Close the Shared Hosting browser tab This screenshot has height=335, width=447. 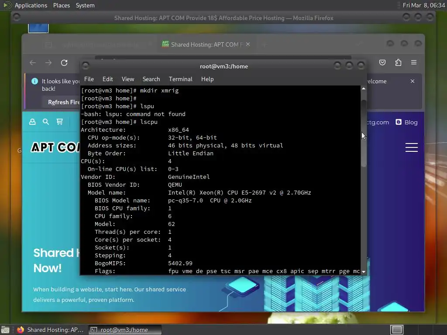[x=248, y=44]
